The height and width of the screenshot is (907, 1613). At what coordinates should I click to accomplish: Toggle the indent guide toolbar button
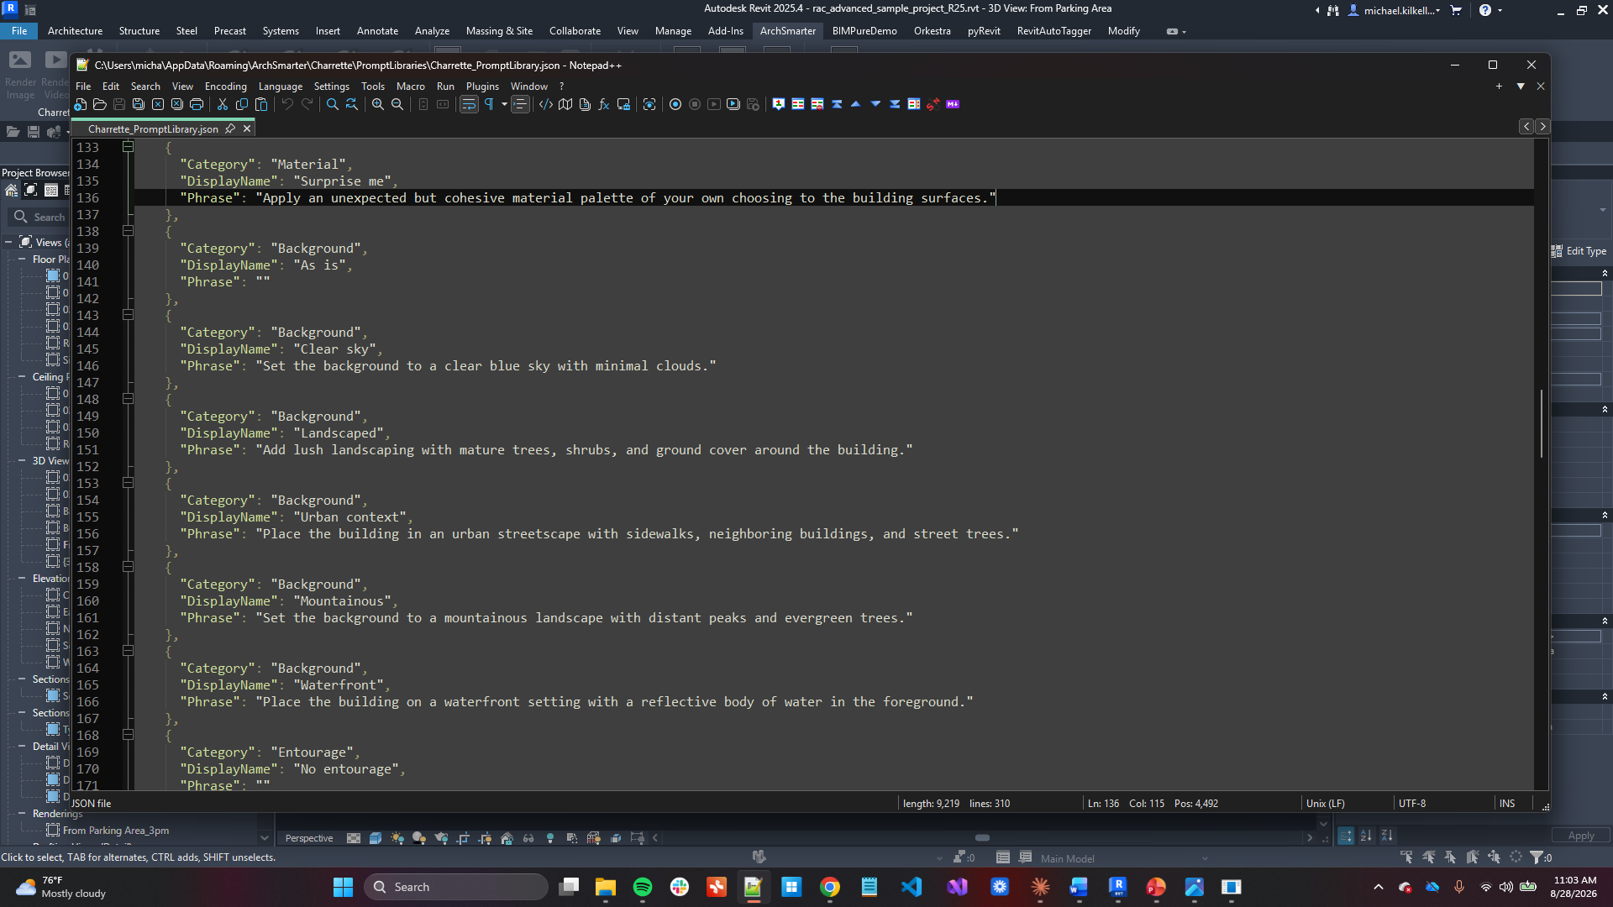[521, 104]
